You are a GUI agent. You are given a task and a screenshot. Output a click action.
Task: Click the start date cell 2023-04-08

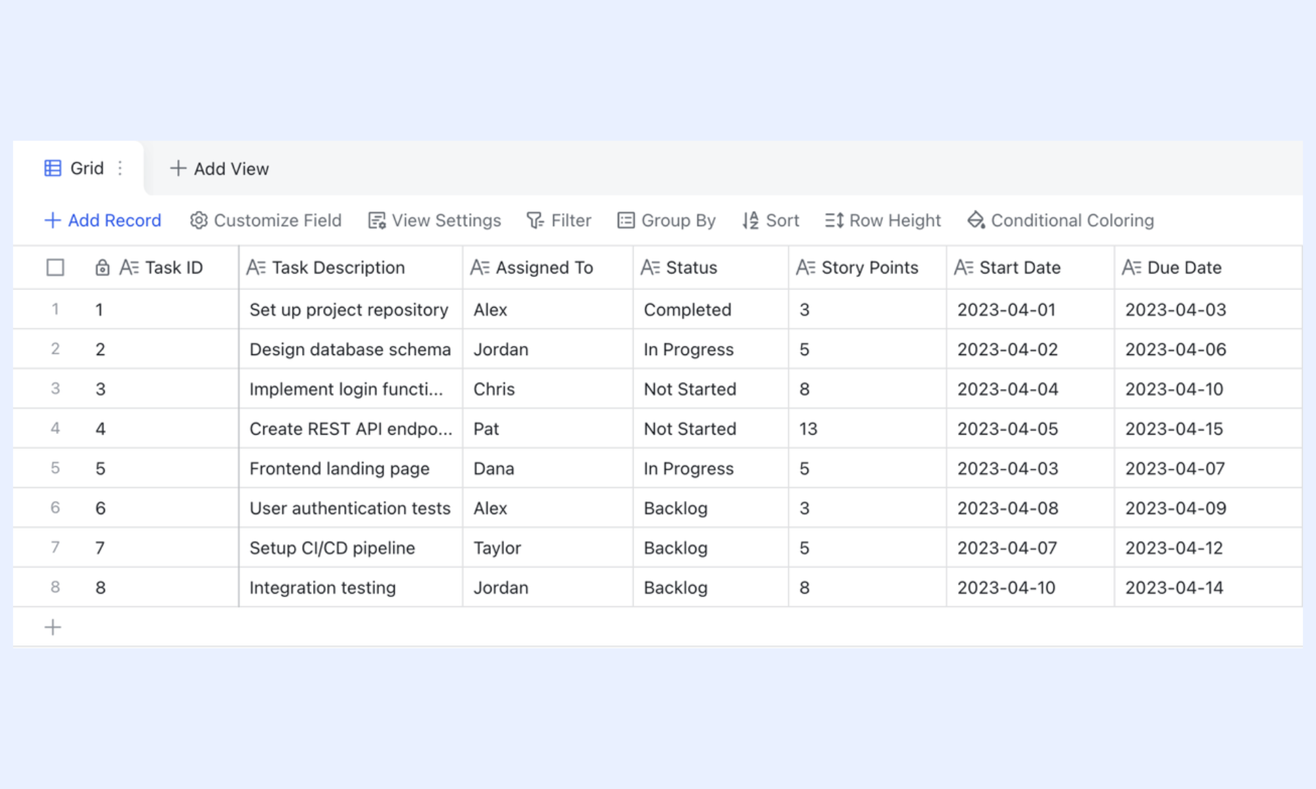(x=1030, y=508)
